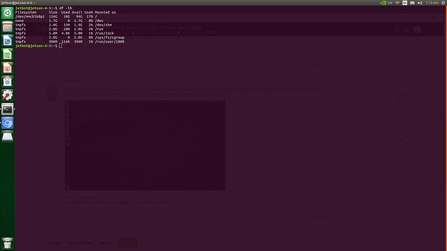This screenshot has height=251, width=447.
Task: Open System Settings wrench-gear icon
Action: 7,95
